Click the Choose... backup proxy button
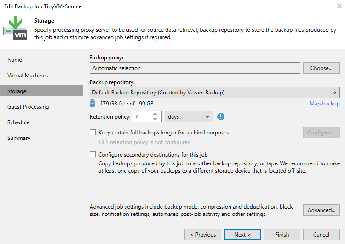Image resolution: width=345 pixels, height=244 pixels. click(x=321, y=68)
